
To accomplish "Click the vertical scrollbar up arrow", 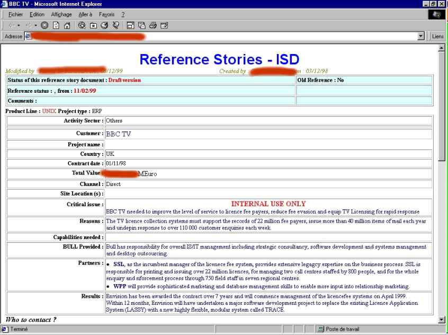I will [x=442, y=48].
